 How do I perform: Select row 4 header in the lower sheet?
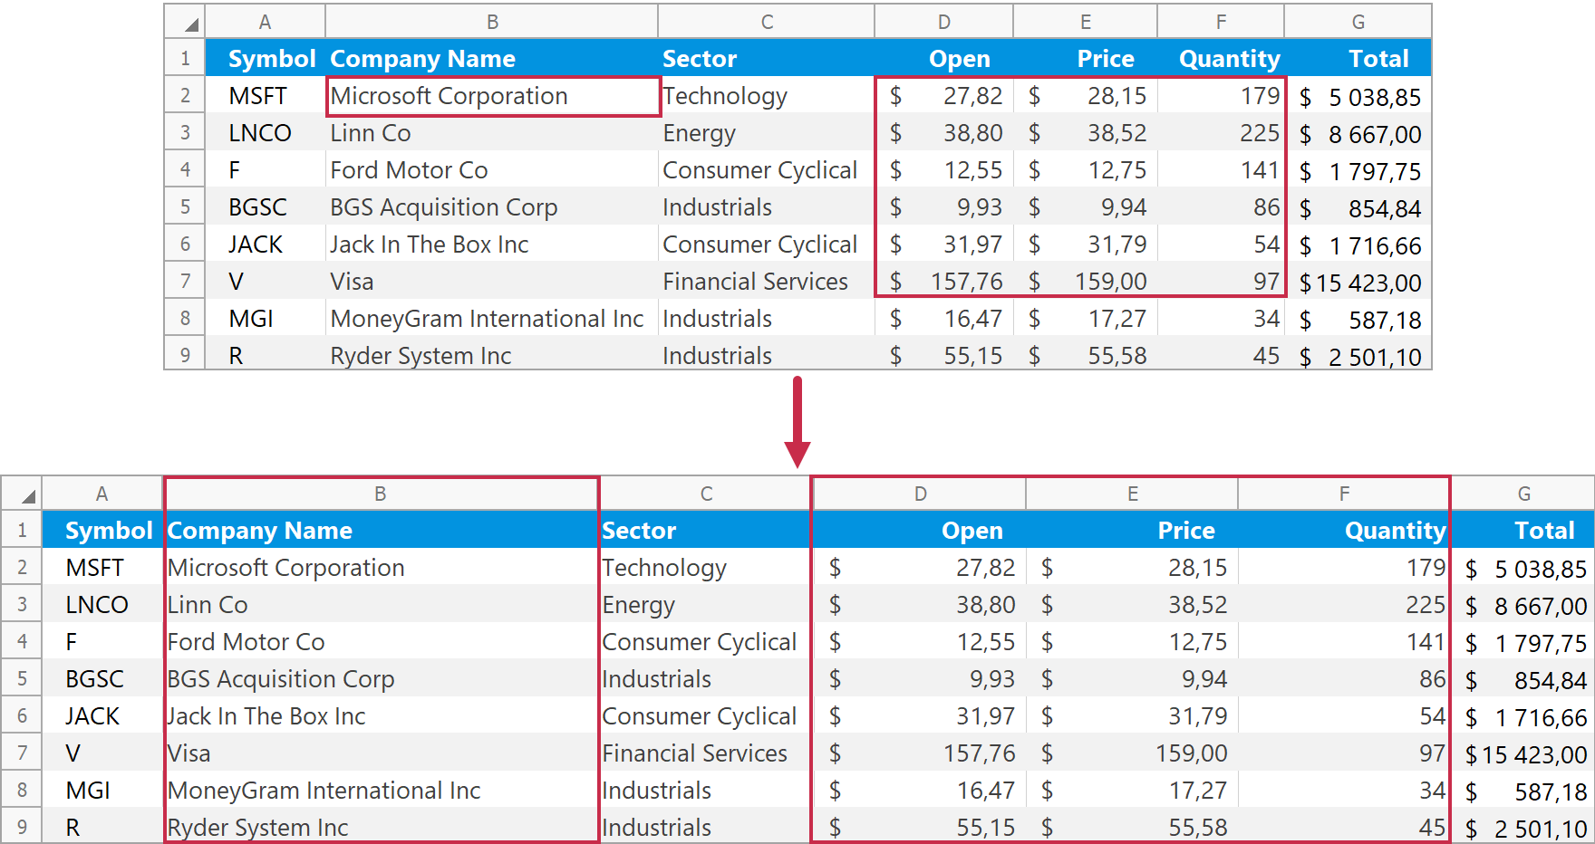(22, 642)
